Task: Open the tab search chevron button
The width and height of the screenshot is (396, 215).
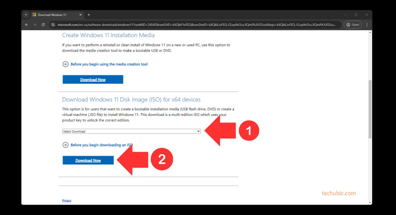Action: [x=26, y=15]
